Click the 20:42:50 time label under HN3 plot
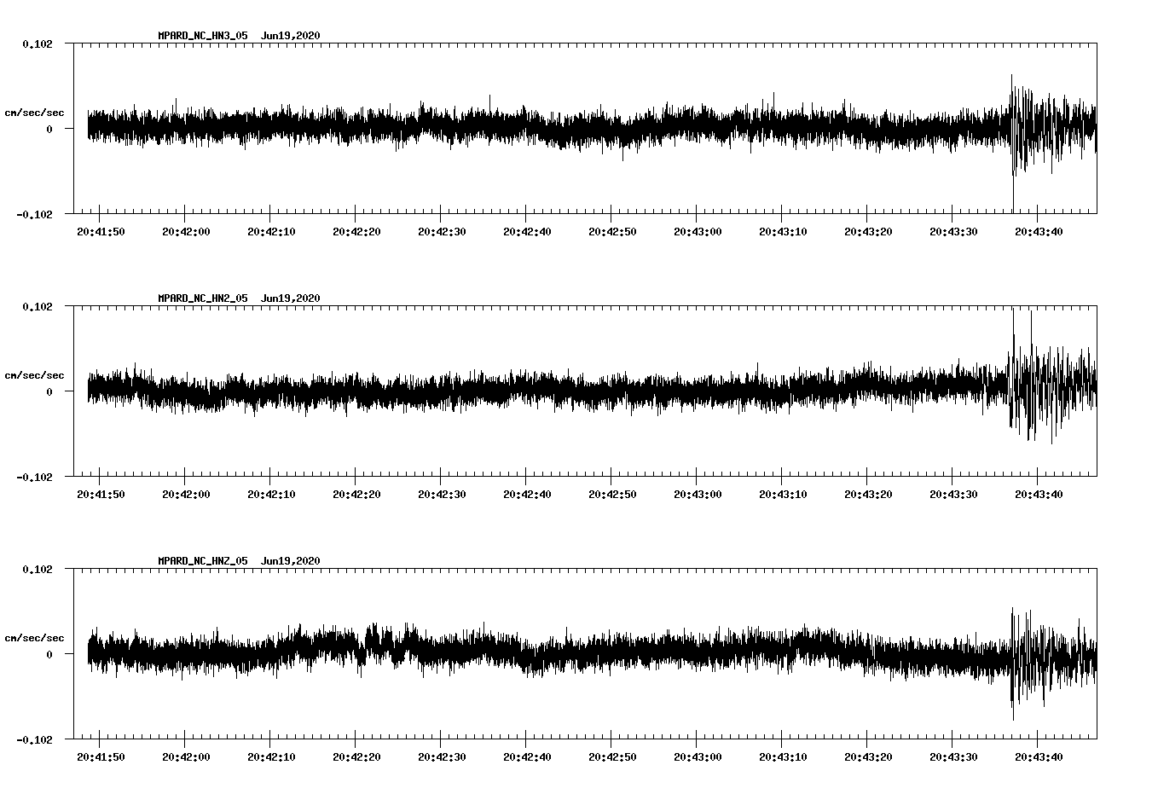Image resolution: width=1158 pixels, height=788 pixels. pos(612,231)
